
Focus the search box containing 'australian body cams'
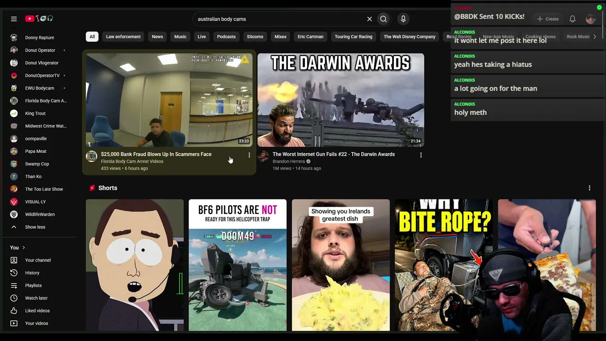279,19
